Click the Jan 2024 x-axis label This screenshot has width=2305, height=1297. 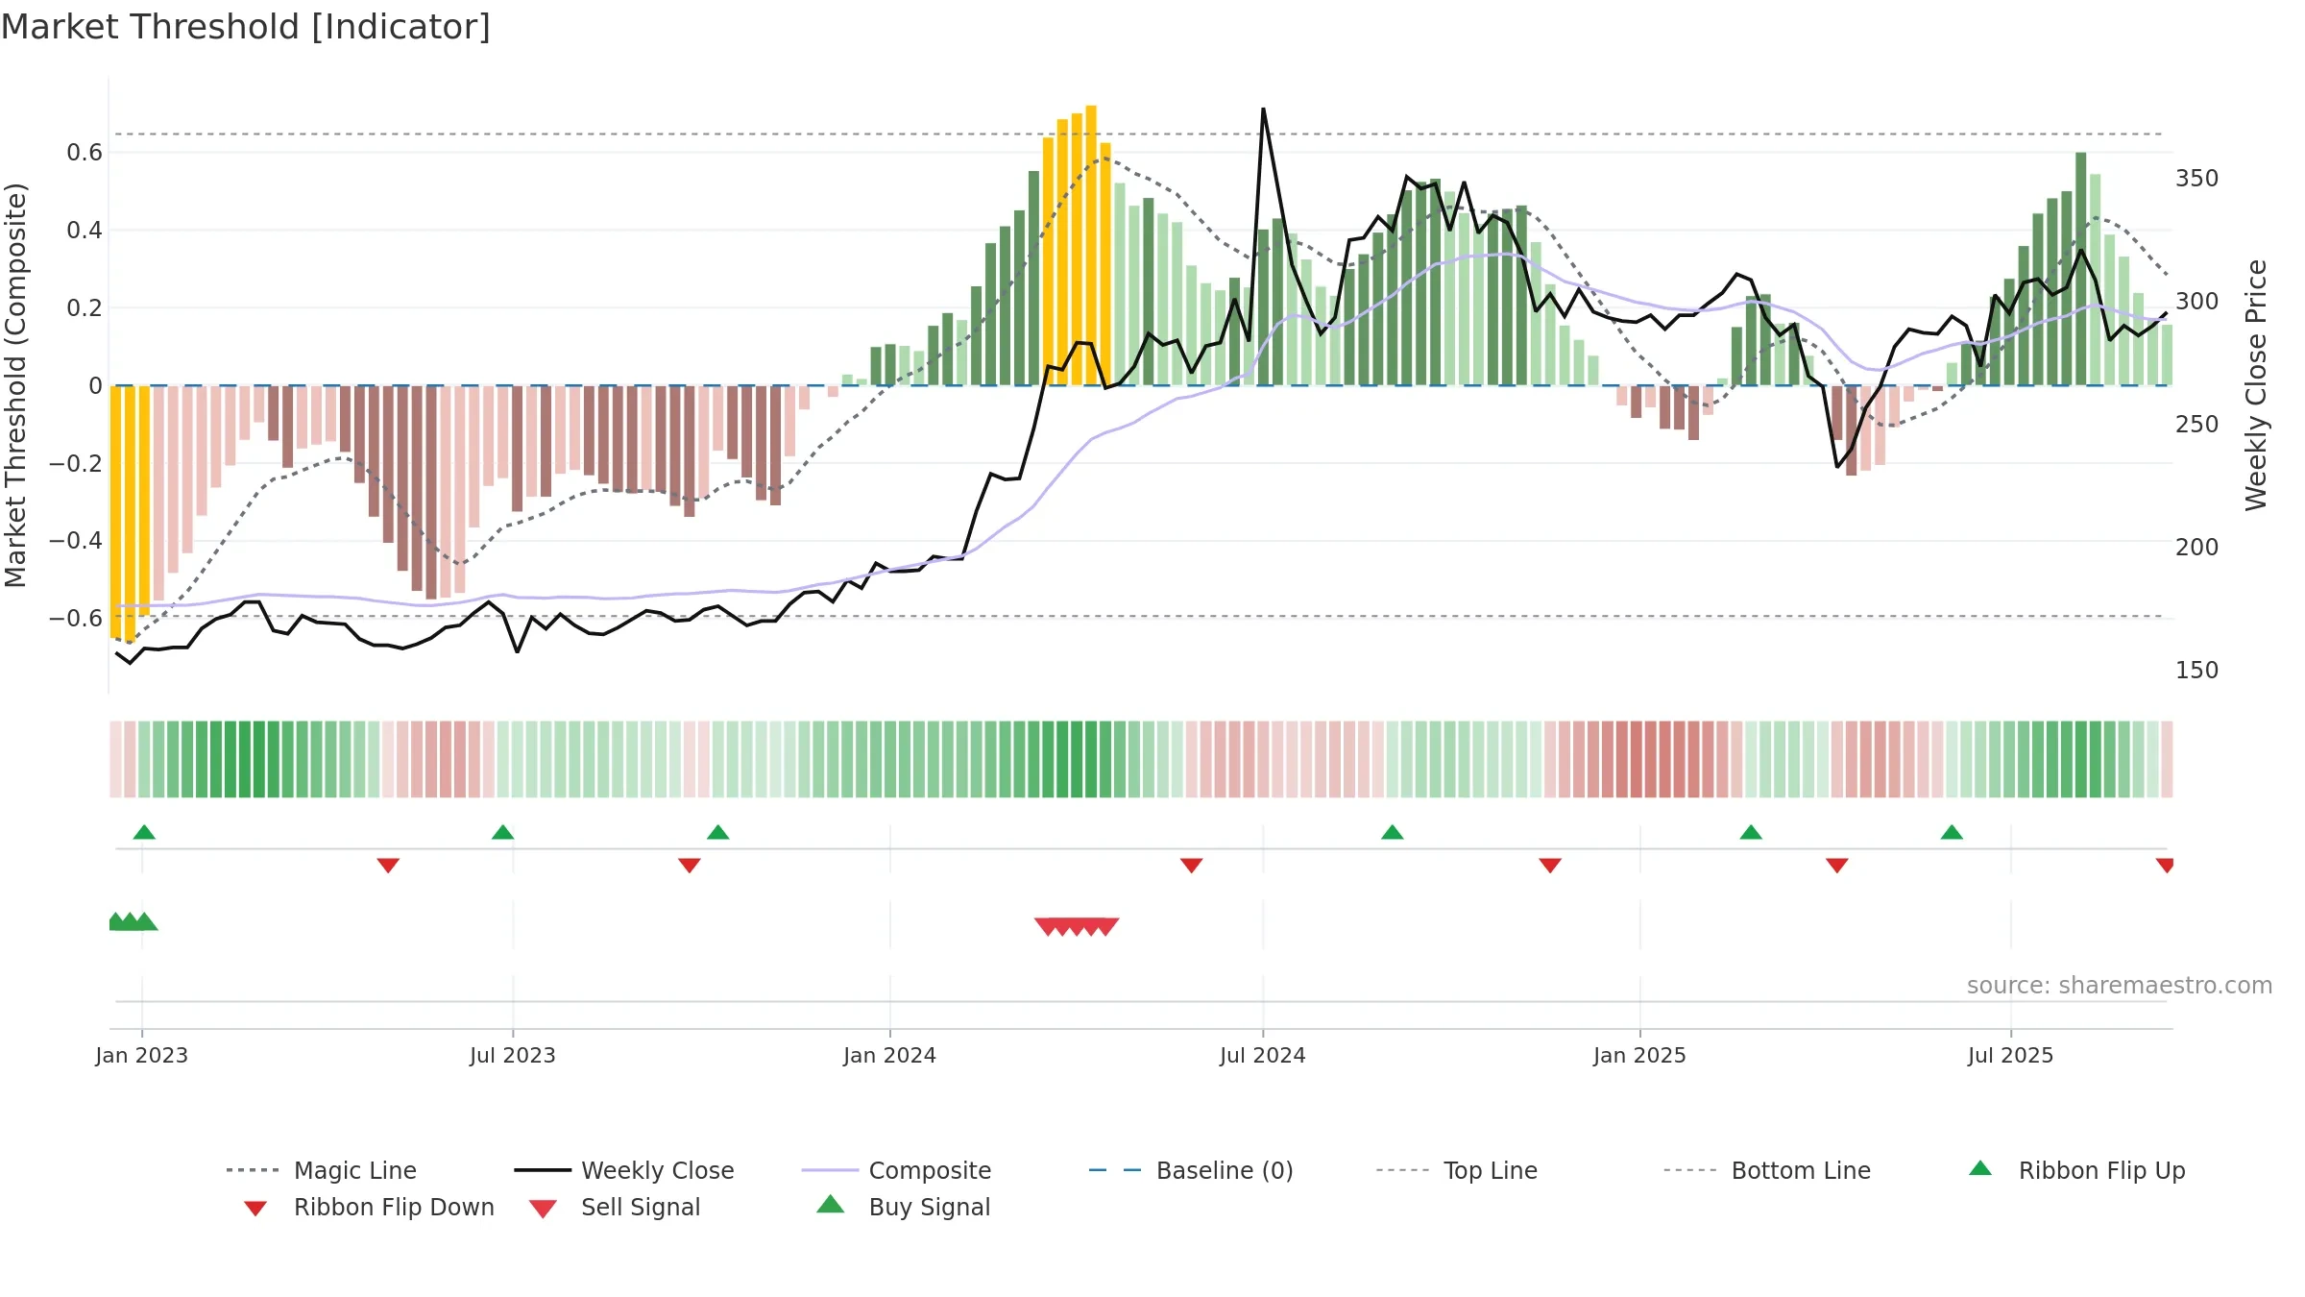pos(890,1055)
